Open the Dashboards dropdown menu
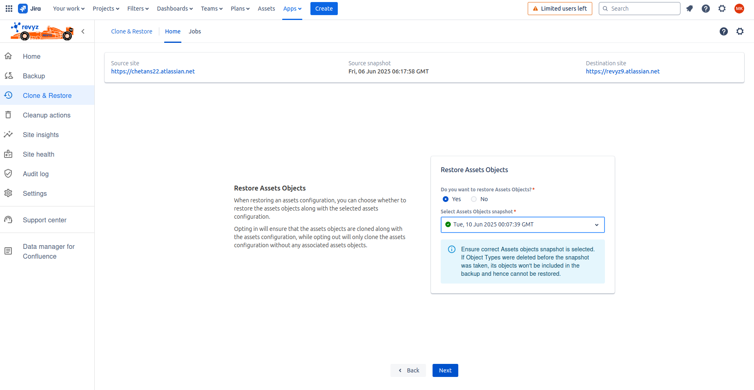Image resolution: width=754 pixels, height=390 pixels. click(x=174, y=9)
